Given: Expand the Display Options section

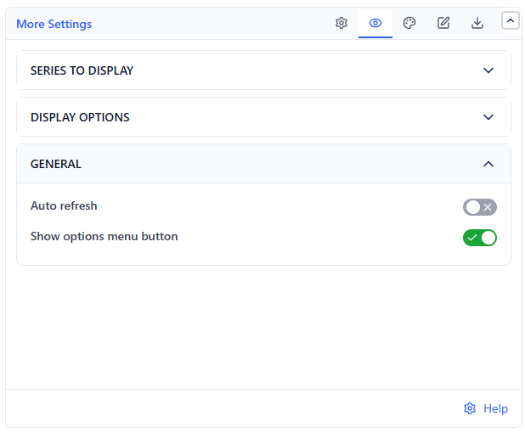Looking at the screenshot, I should click(x=263, y=117).
